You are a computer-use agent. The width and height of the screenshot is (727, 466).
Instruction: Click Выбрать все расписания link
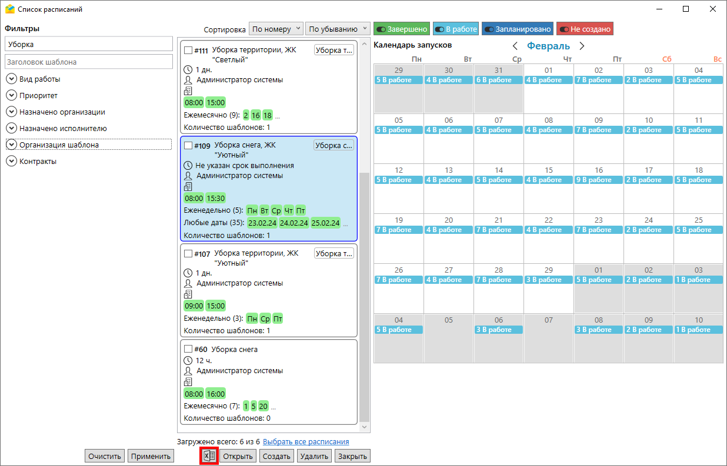[x=306, y=442]
